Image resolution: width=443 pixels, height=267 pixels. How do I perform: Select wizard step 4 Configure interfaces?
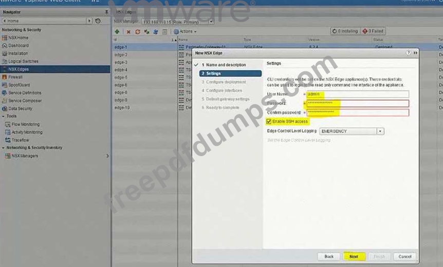pyautogui.click(x=222, y=90)
